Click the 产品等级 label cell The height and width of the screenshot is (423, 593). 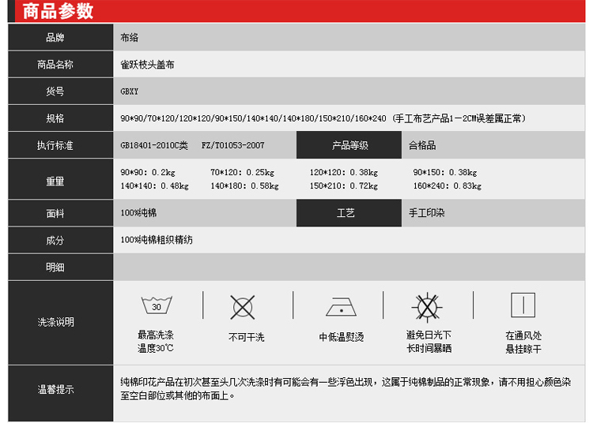coord(349,145)
